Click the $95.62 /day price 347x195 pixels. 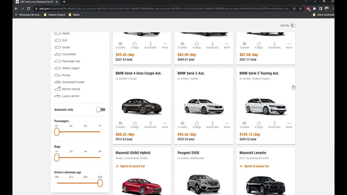coord(187,134)
